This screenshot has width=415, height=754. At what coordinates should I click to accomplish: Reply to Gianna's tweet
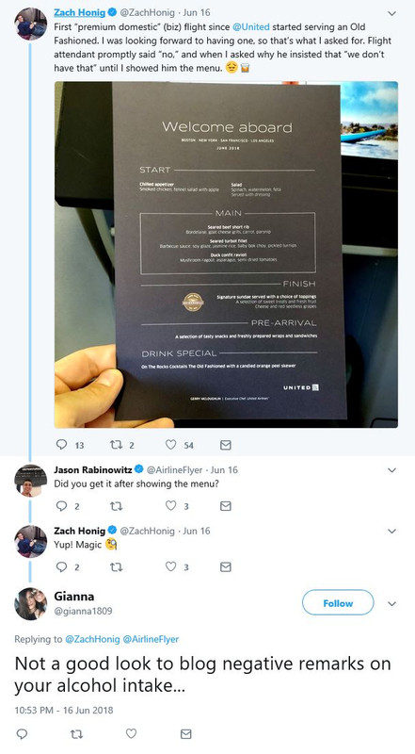coord(22,733)
